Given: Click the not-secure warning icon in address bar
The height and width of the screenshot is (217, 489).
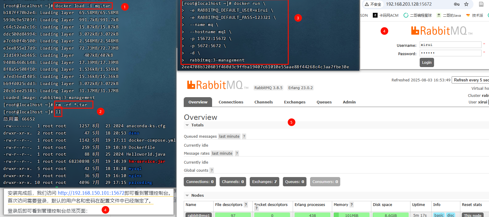Looking at the screenshot, I should (367, 4).
